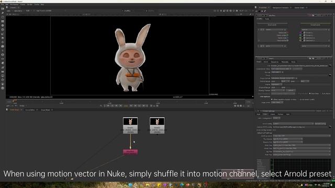Select the left Read node thumbnail
The image size is (335, 188).
click(130, 122)
